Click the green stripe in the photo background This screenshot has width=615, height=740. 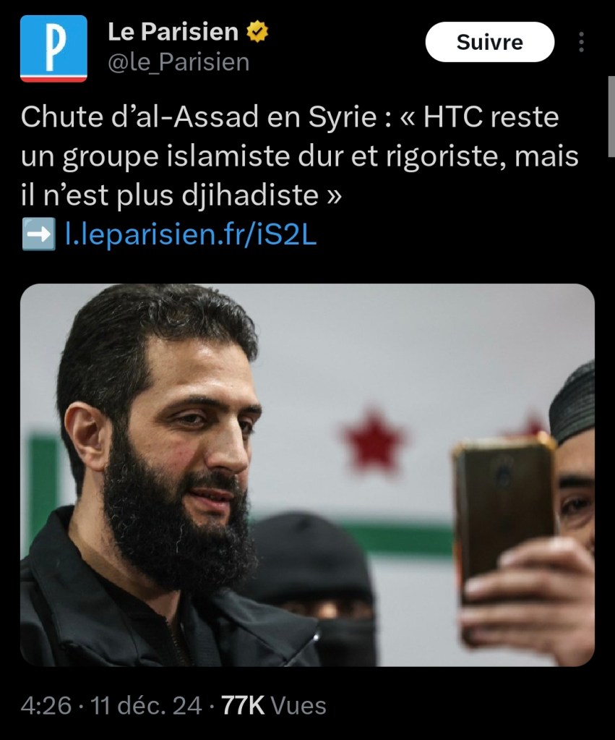(x=401, y=540)
